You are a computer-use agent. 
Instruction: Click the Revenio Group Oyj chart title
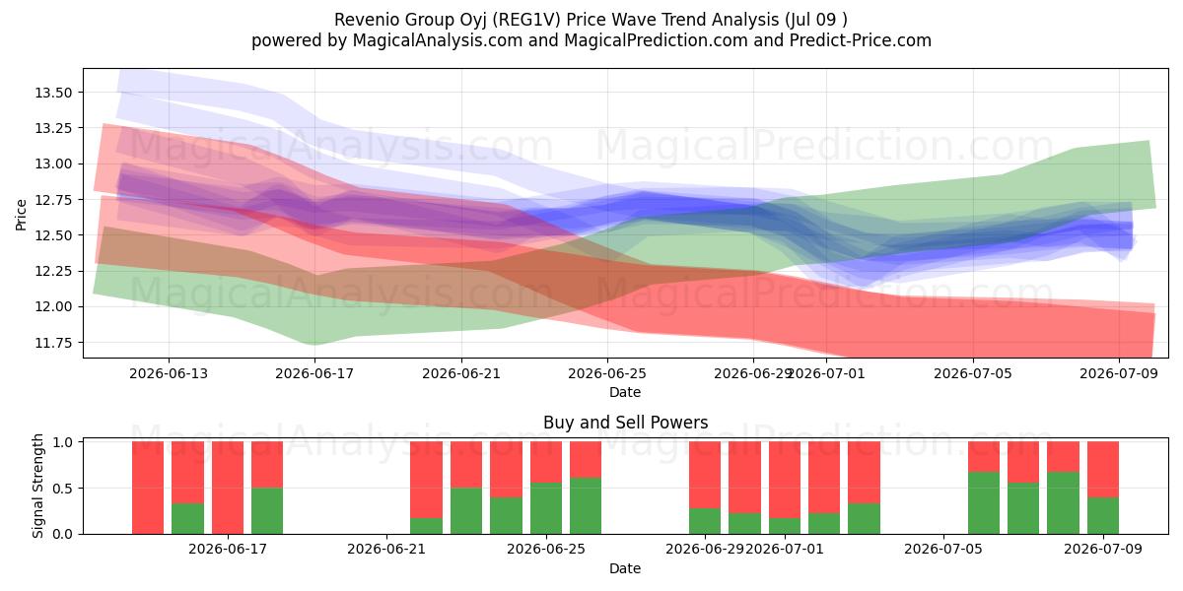pos(591,20)
